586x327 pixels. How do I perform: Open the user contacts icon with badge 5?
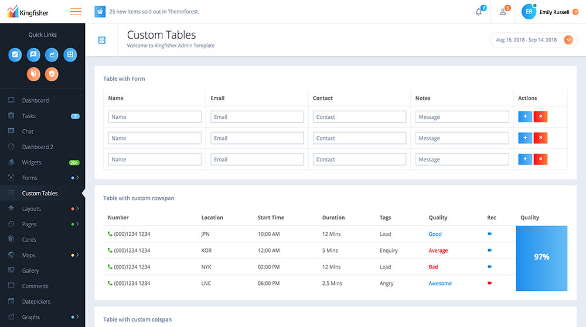[x=503, y=12]
